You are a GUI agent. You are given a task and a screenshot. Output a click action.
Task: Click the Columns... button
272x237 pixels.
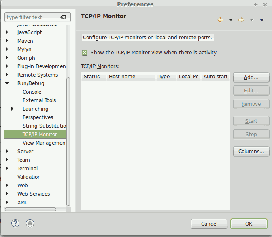click(x=251, y=152)
